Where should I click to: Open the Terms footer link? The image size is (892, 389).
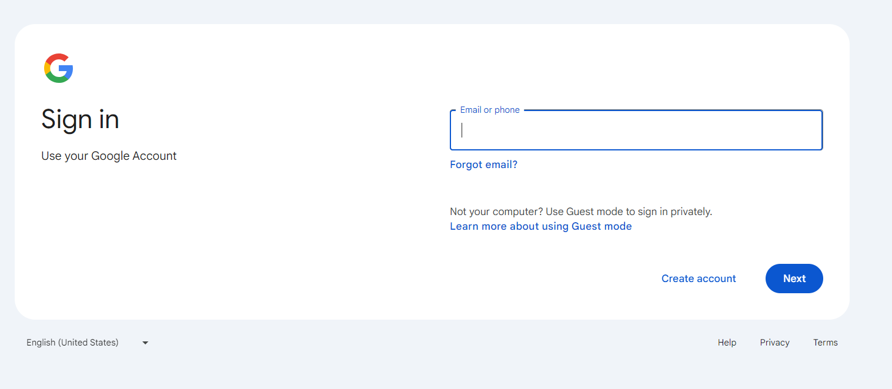click(x=825, y=343)
